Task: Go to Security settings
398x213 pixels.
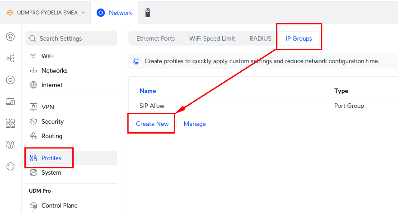Action: click(52, 121)
